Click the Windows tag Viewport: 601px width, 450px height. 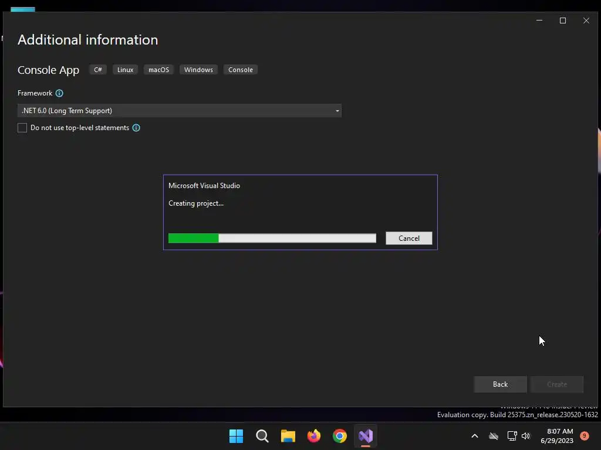click(x=198, y=70)
